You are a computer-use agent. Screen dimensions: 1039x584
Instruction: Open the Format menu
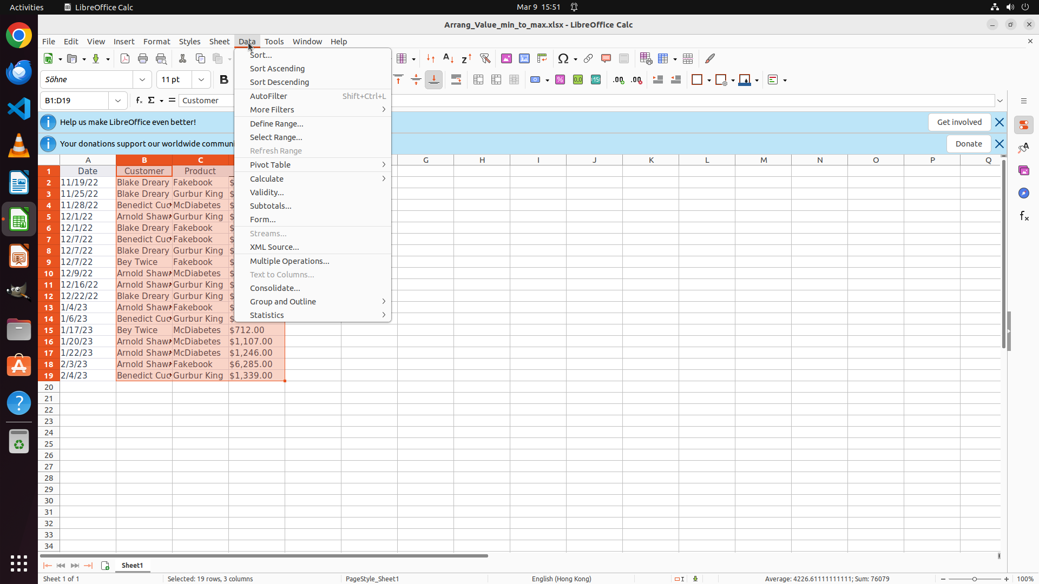(x=156, y=42)
